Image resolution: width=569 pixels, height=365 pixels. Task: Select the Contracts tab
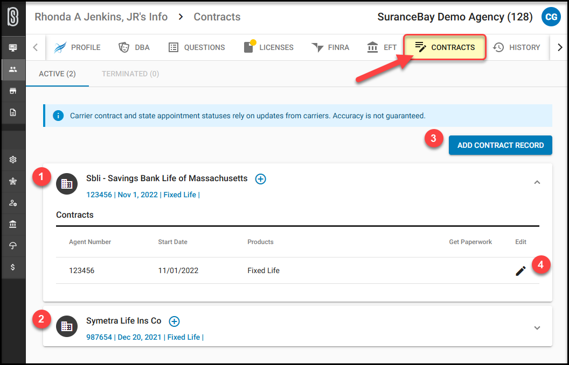tap(445, 47)
